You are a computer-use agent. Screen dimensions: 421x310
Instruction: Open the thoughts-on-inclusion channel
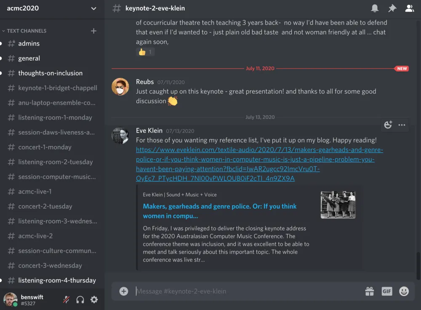coord(50,73)
